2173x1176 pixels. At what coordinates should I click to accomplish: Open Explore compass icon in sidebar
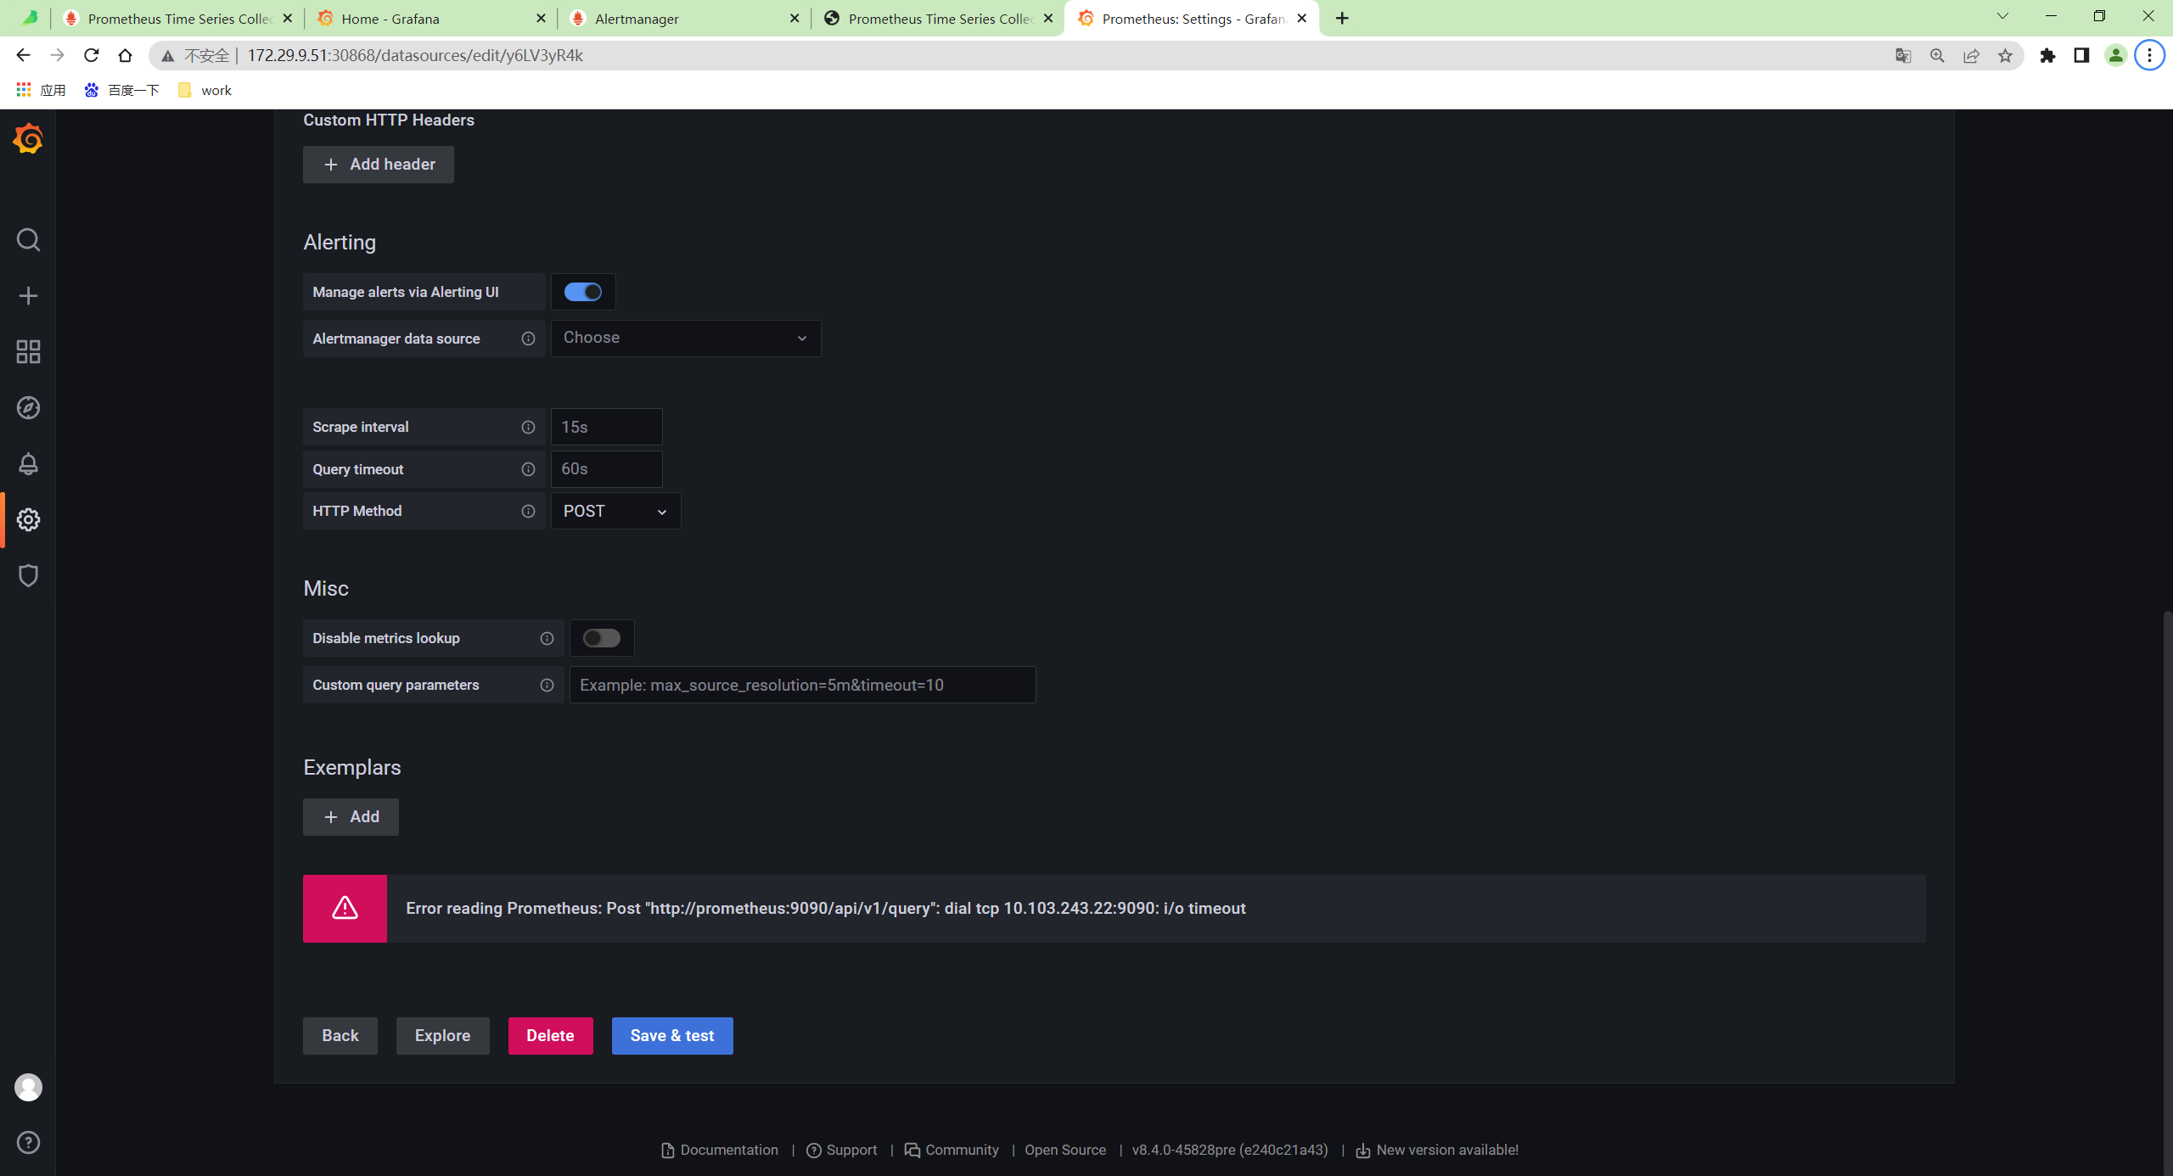(28, 408)
